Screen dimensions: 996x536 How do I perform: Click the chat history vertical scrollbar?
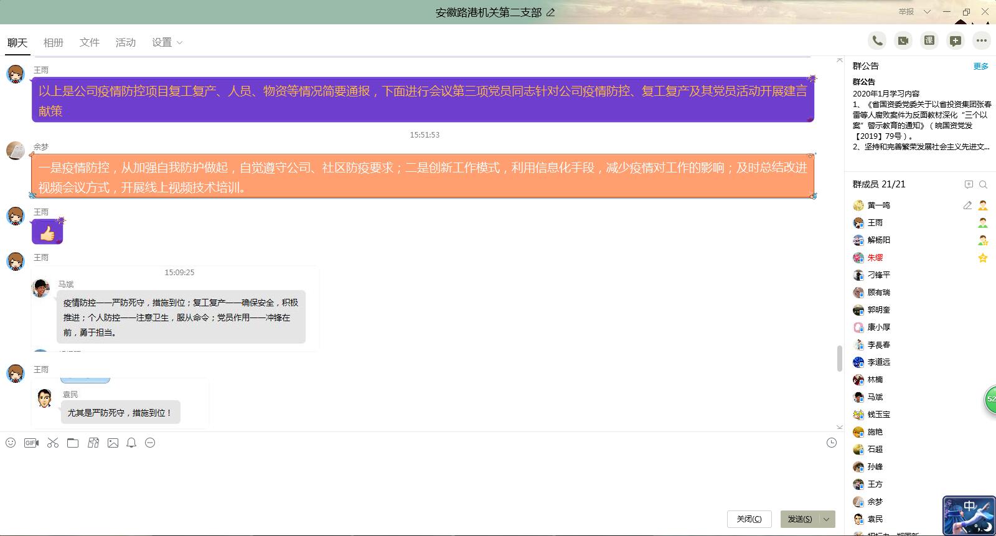[x=839, y=359]
